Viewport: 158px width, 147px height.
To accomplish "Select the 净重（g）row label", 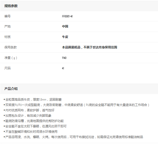I will (x=11, y=58).
